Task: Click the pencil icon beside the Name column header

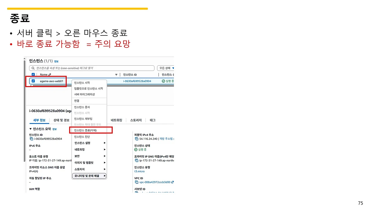Action: coord(50,74)
